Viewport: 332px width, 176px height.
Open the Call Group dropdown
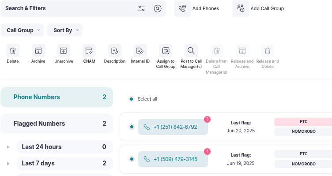pyautogui.click(x=22, y=30)
